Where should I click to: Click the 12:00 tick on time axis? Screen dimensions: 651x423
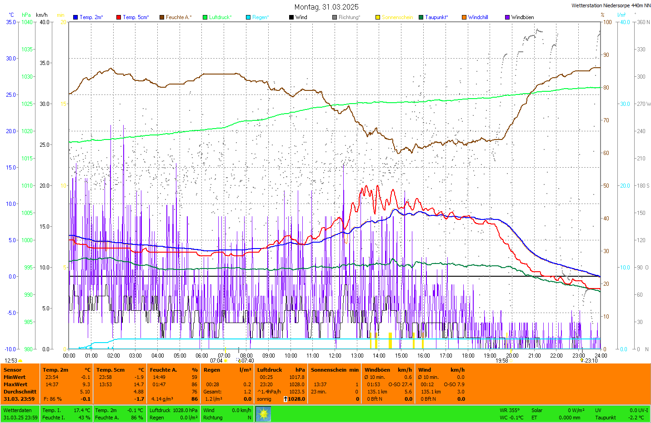point(335,356)
